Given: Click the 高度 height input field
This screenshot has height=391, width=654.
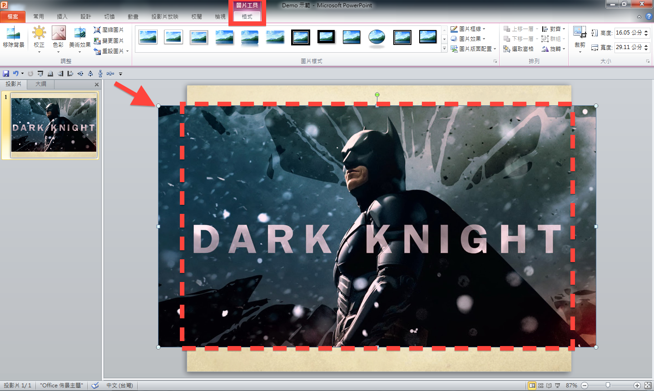Looking at the screenshot, I should click(x=629, y=33).
